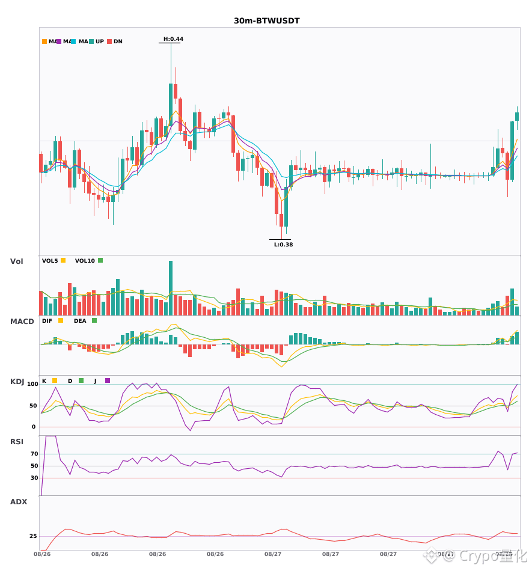The image size is (532, 571).
Task: Click the cyan MA legend swatch
Action: click(x=73, y=41)
